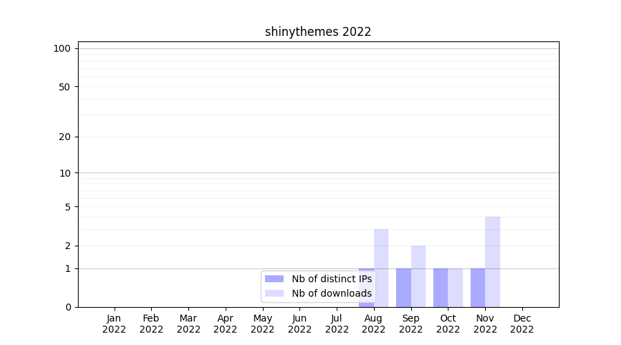The height and width of the screenshot is (345, 621).
Task: Click the 0 y-axis tick label
Action: click(x=68, y=307)
